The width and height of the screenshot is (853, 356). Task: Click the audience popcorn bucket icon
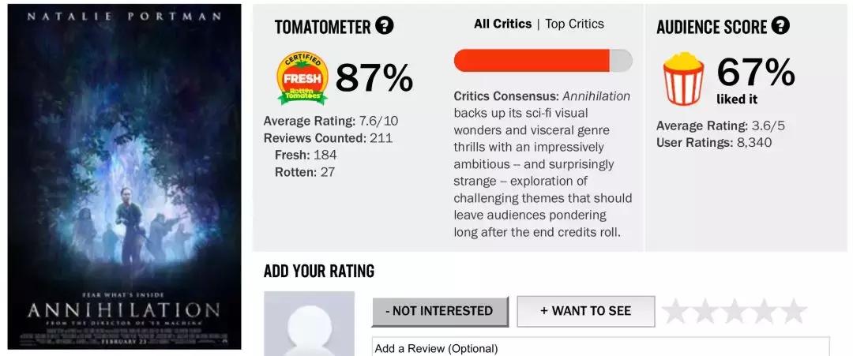pyautogui.click(x=682, y=77)
